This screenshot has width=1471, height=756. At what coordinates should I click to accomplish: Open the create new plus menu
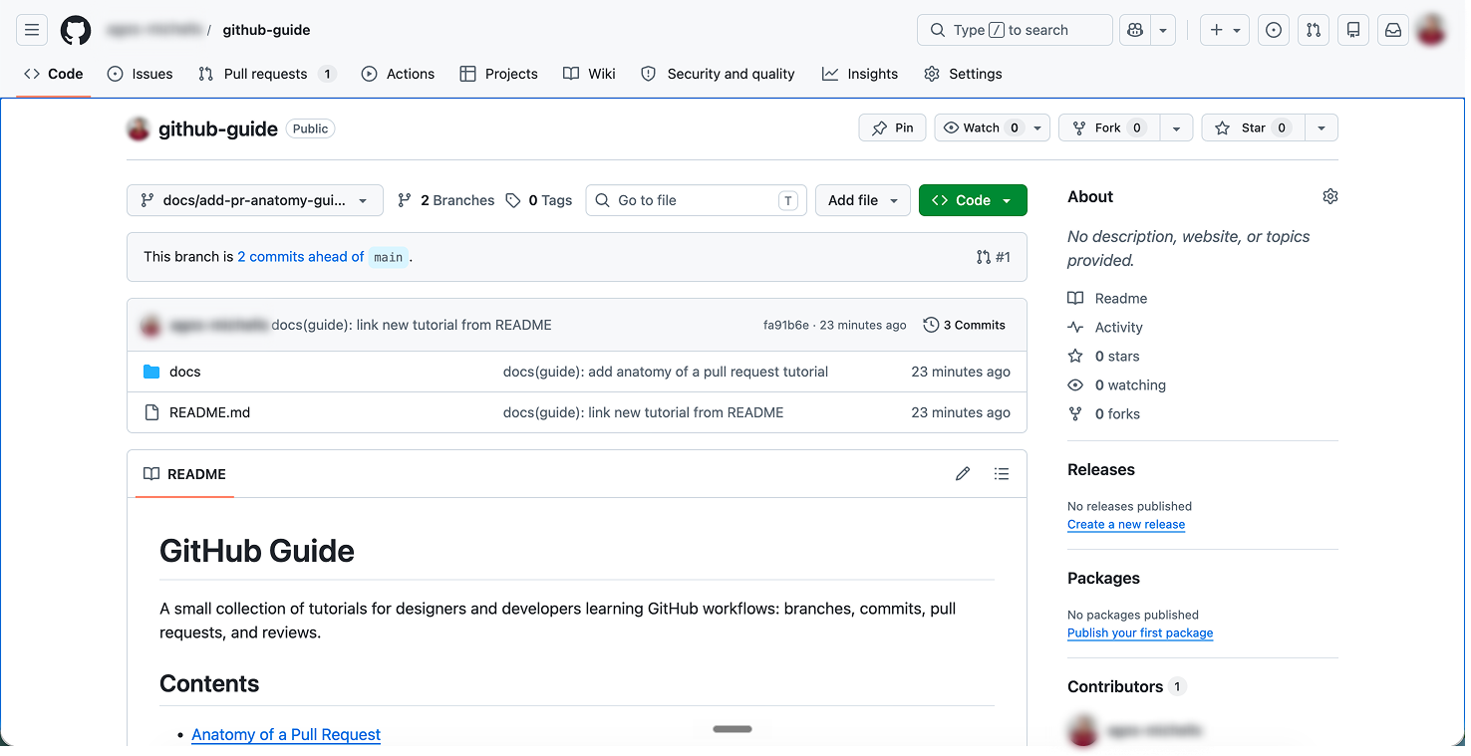[x=1225, y=30]
